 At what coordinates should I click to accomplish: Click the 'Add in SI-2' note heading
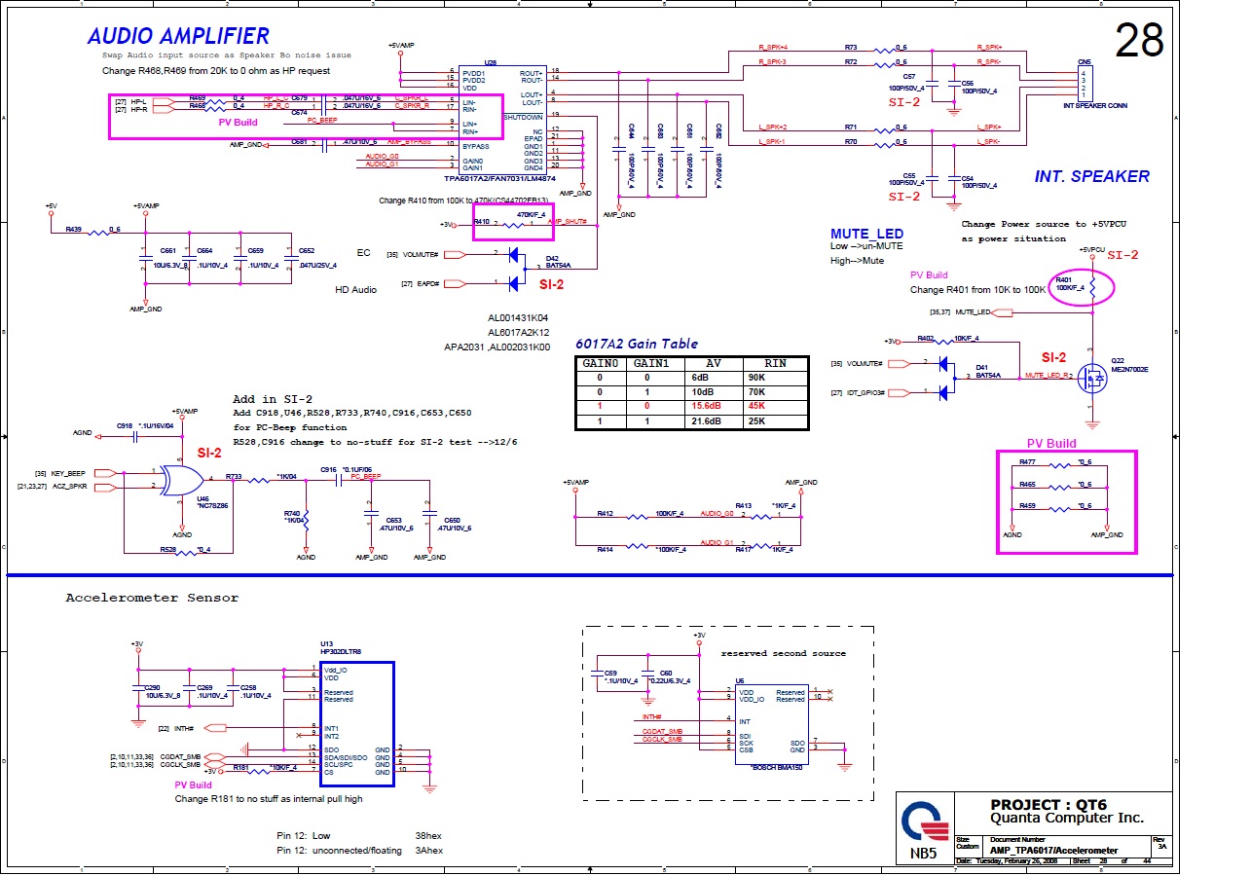coord(273,399)
